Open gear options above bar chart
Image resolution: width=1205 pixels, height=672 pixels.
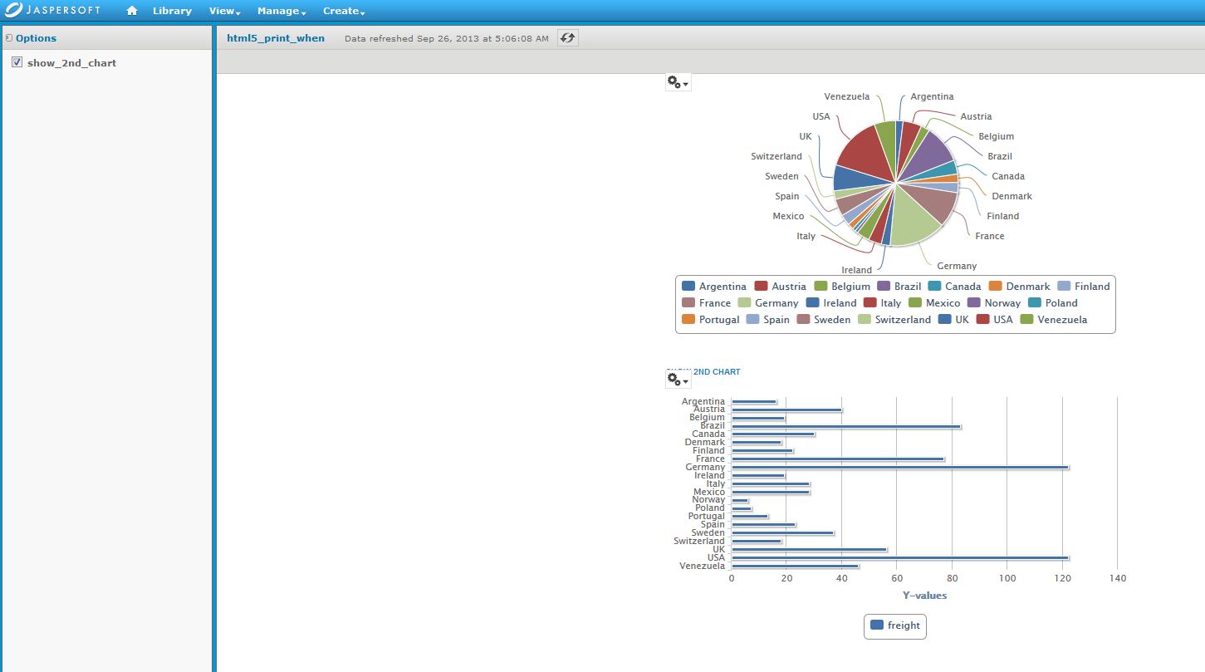pos(678,380)
